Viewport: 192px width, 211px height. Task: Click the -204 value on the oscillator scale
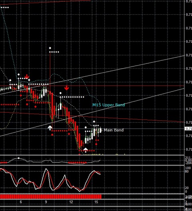[188, 163]
